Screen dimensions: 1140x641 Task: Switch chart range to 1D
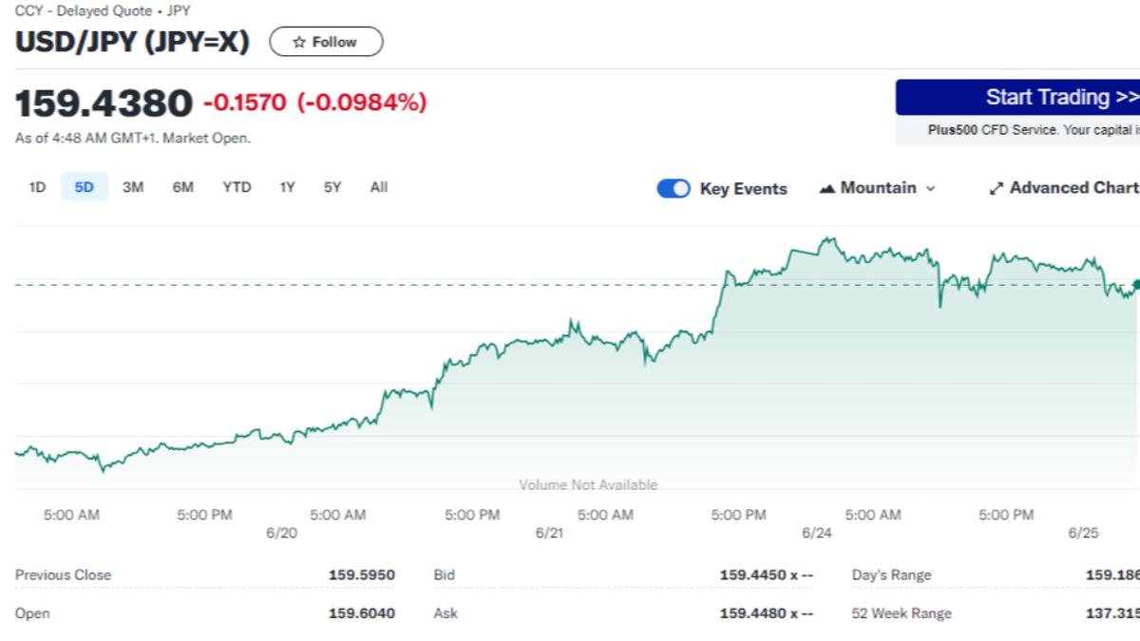pos(37,187)
